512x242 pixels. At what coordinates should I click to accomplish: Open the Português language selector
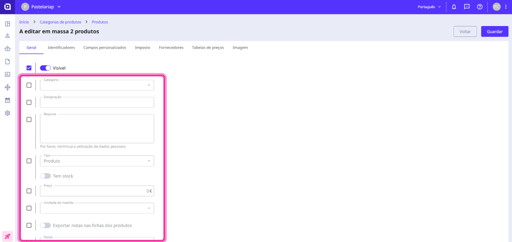click(x=429, y=7)
